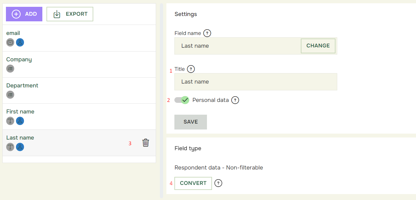Click the plus icon in ADD button
416x200 pixels.
pyautogui.click(x=16, y=14)
